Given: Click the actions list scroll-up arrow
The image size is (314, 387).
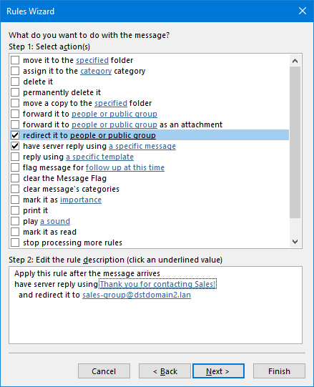Looking at the screenshot, I should tap(295, 61).
